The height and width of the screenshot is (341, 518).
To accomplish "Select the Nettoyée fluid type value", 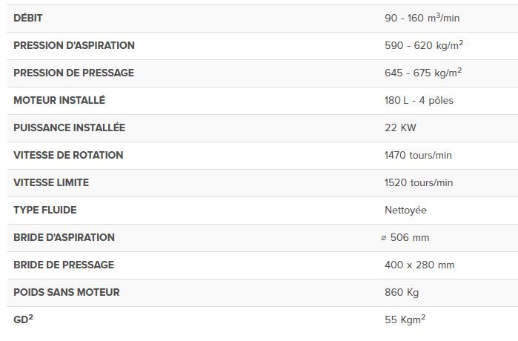I will [405, 210].
